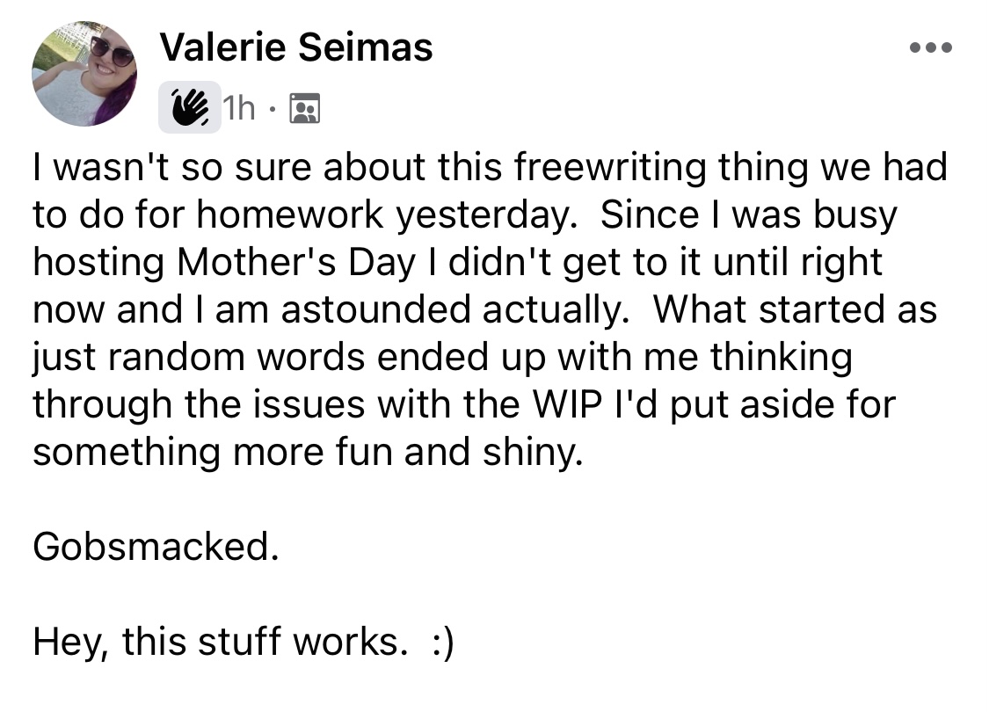This screenshot has height=712, width=989.
Task: Open Valerie Seimas's profile picture
Action: [84, 74]
